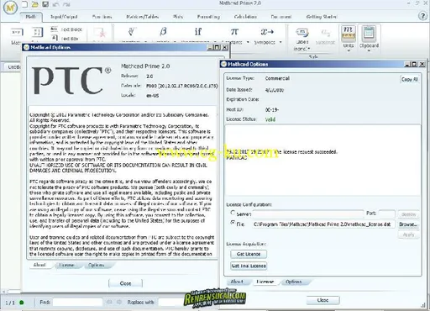Viewport: 430px width, 311px height.
Task: Switch to the Formatting ribbon tab
Action: click(208, 17)
